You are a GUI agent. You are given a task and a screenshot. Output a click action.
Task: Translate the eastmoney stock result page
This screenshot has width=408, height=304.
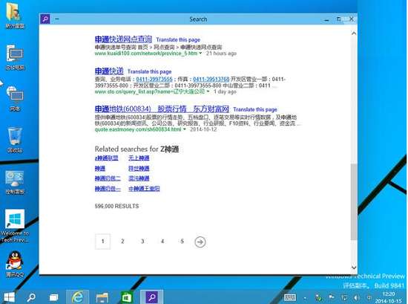255,109
